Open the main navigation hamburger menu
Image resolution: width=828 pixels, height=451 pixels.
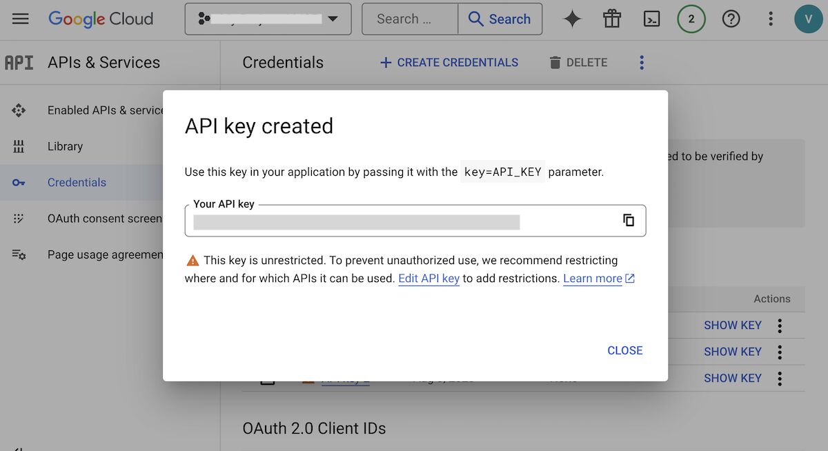click(21, 19)
